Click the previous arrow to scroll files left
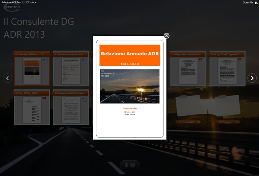This screenshot has height=176, width=259. [x=7, y=78]
